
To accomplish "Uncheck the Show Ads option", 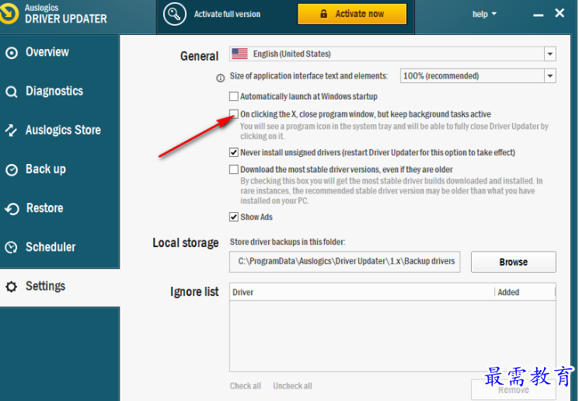I will pos(234,217).
